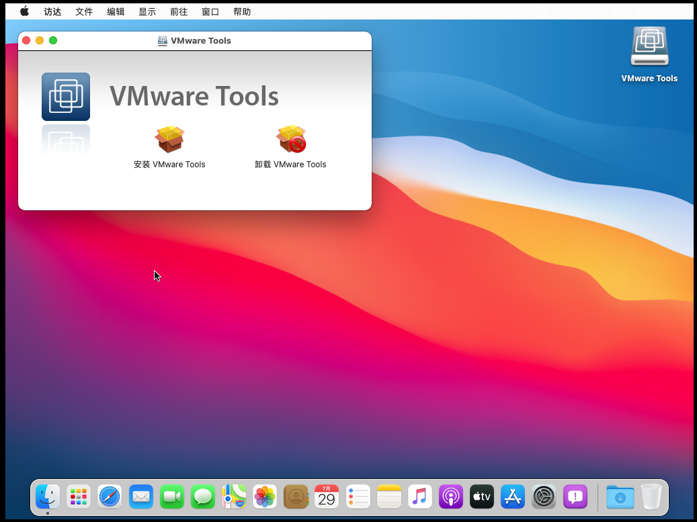Image resolution: width=697 pixels, height=522 pixels.
Task: Click the Install VMware Tools package icon
Action: (x=169, y=138)
